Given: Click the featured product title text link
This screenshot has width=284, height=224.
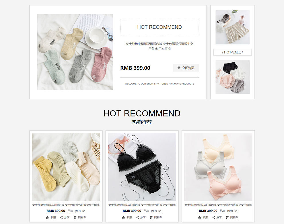Looking at the screenshot, I should pos(159,46).
